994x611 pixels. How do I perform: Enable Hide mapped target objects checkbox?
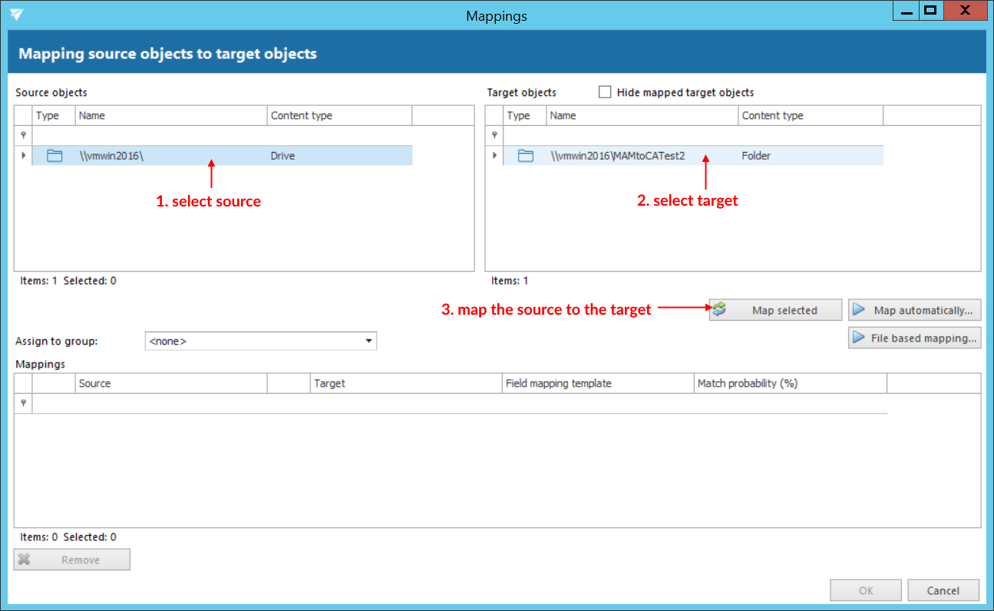(x=605, y=92)
